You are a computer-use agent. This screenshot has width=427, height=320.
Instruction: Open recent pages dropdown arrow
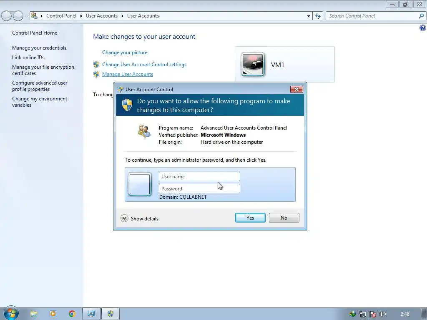coord(26,16)
